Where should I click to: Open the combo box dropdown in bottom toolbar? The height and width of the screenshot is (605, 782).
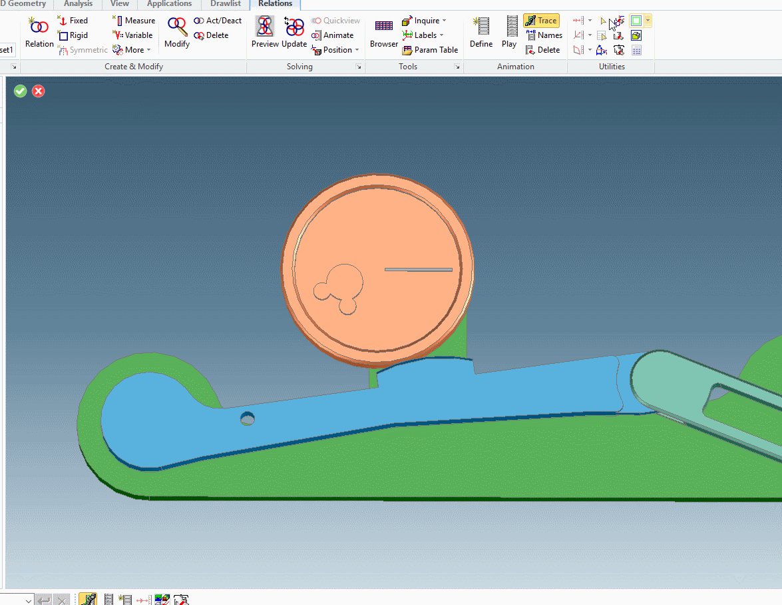pyautogui.click(x=29, y=600)
